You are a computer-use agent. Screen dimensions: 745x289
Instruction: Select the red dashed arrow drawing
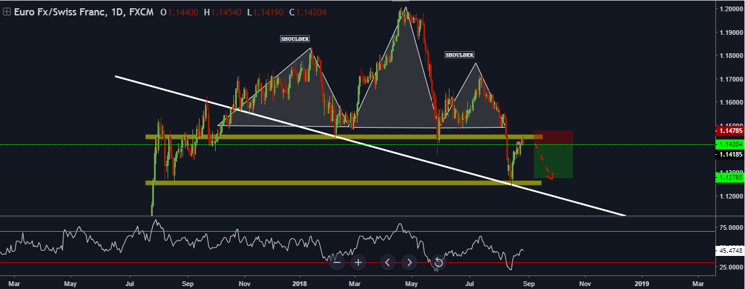click(x=543, y=162)
